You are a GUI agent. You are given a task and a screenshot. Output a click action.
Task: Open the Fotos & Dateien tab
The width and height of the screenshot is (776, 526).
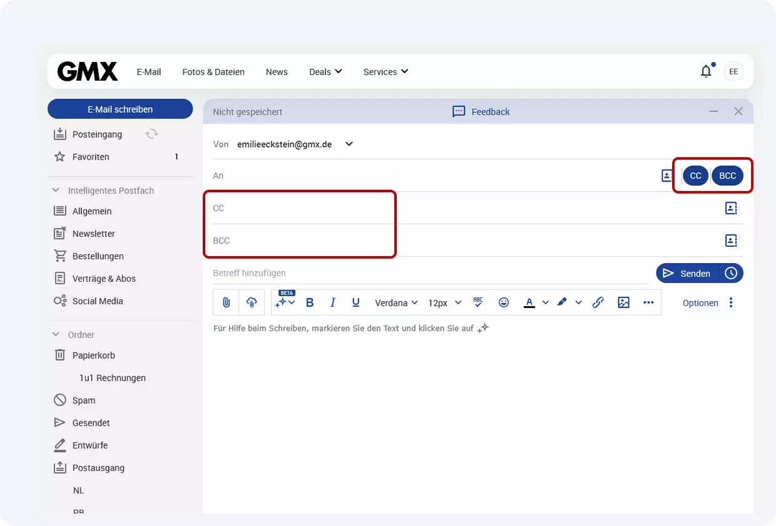point(213,71)
